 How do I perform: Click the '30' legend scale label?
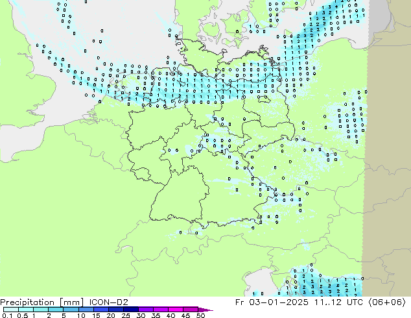click(141, 315)
